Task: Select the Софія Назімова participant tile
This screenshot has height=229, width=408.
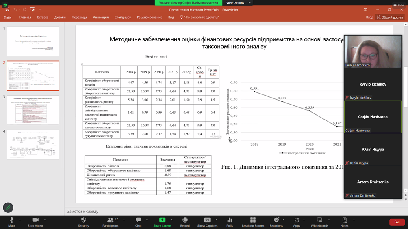Action: tap(373, 117)
